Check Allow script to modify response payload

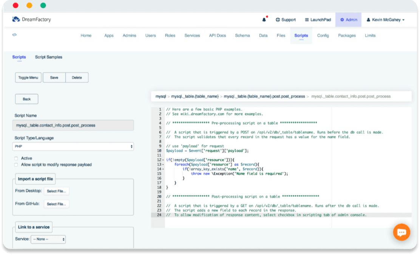(x=16, y=165)
